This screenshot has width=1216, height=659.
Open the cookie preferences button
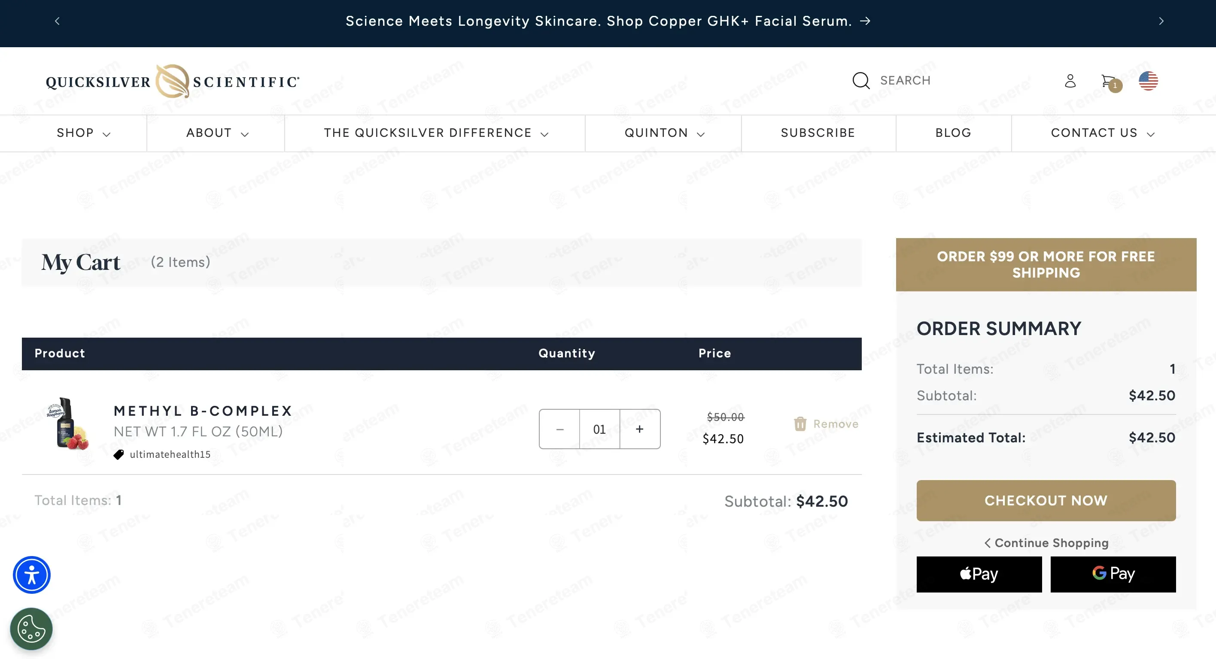31,629
